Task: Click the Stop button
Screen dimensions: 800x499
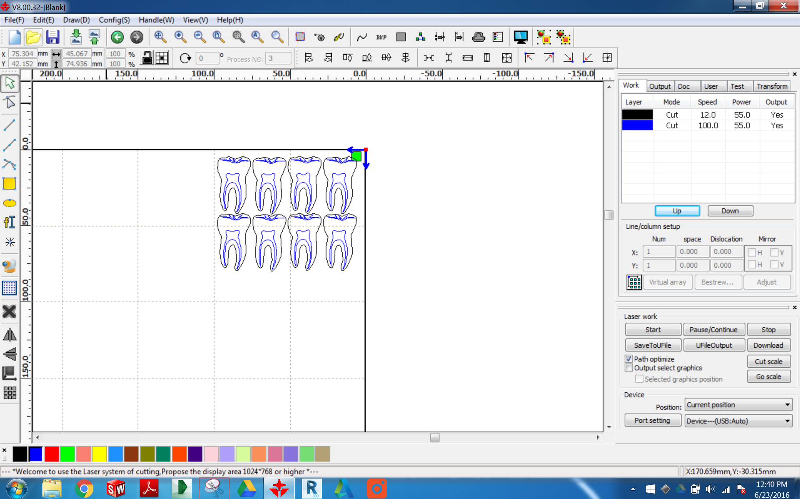Action: (768, 330)
